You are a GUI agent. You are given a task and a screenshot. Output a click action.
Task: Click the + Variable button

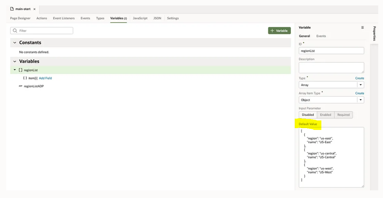279,31
